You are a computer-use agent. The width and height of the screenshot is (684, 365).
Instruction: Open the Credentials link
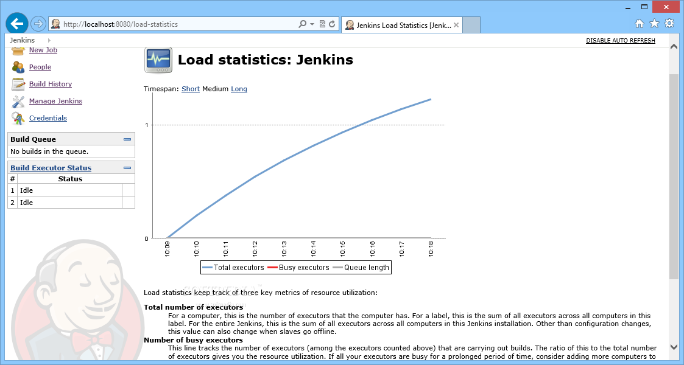tap(48, 118)
